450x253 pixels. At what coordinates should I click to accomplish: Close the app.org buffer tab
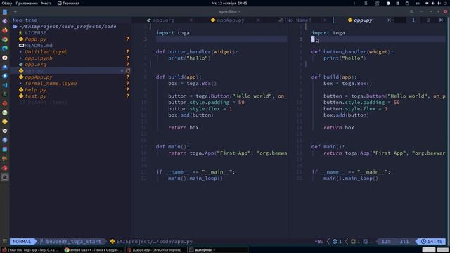pos(191,20)
